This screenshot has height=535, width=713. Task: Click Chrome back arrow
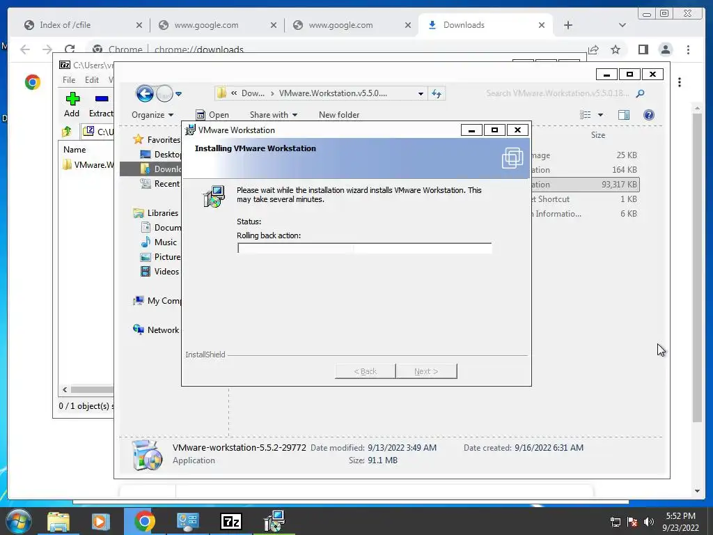(25, 49)
